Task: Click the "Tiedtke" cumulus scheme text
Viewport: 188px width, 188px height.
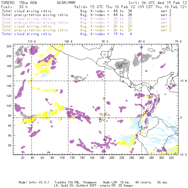Action: tap(60, 182)
